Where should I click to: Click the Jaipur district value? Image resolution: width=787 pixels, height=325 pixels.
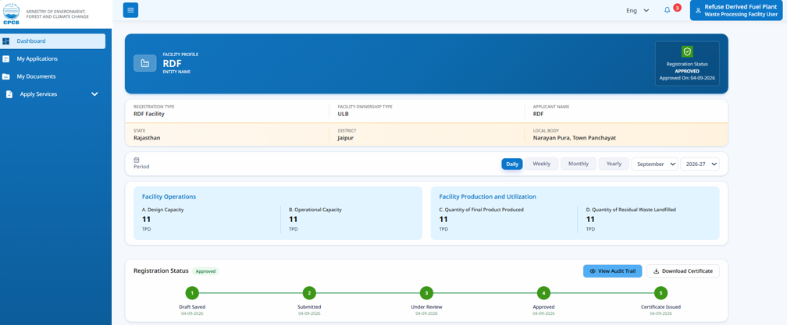[346, 138]
